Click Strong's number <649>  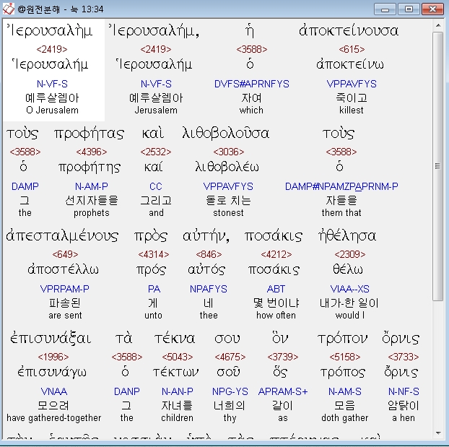point(65,254)
